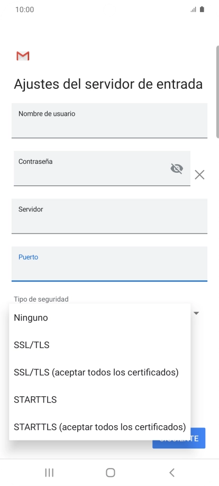Tap the Android home button icon
This screenshot has width=219, height=486.
pyautogui.click(x=111, y=472)
